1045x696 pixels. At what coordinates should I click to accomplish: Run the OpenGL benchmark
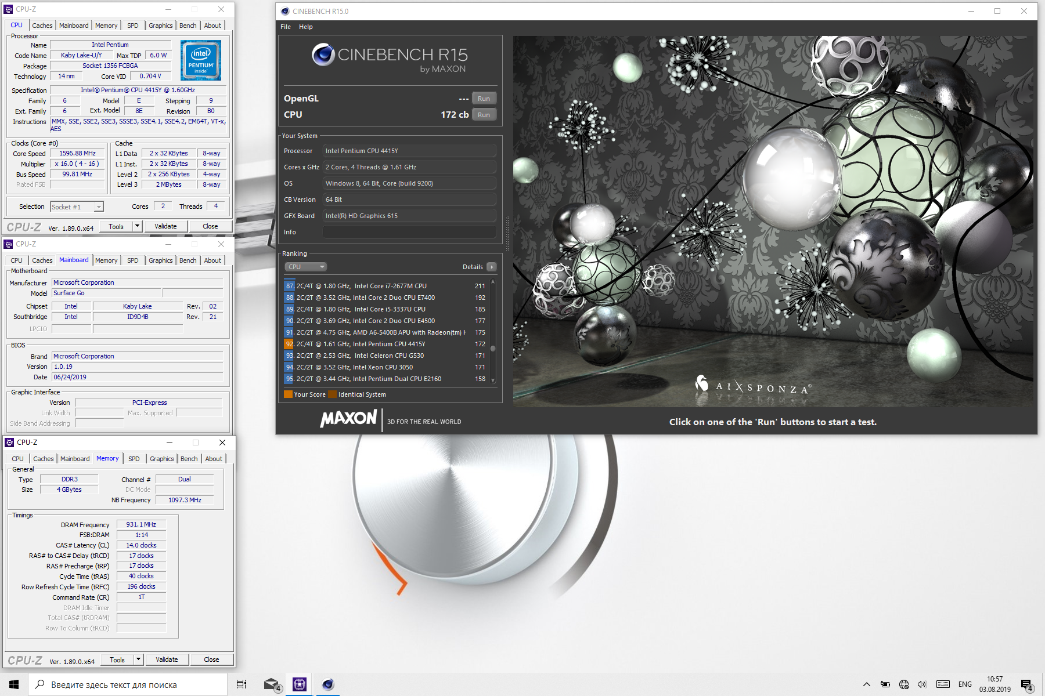(484, 99)
